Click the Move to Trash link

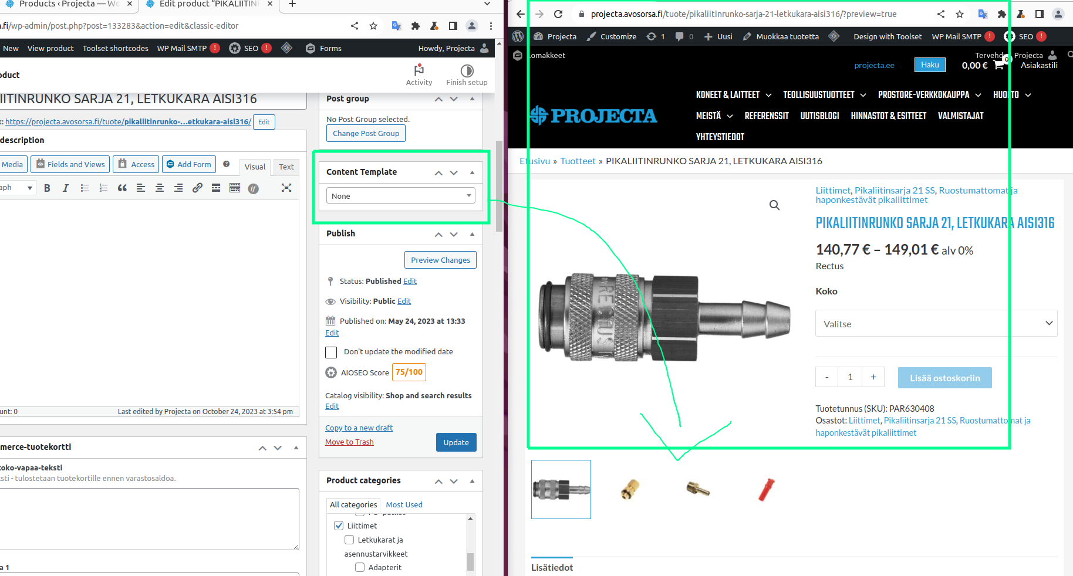(x=349, y=442)
